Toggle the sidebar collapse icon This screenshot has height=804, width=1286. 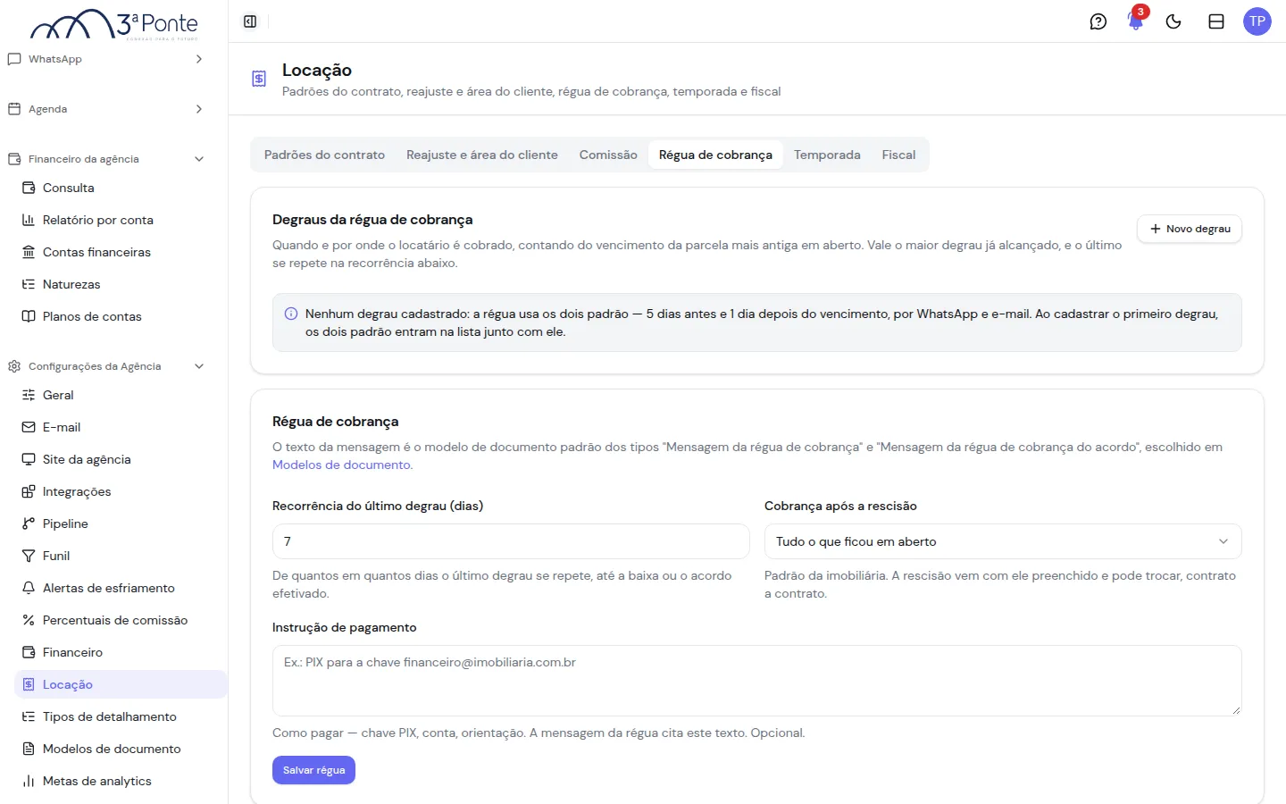[x=250, y=21]
